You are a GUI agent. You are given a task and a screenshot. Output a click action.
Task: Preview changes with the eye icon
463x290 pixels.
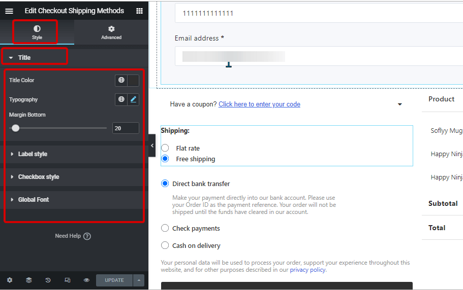(86, 280)
